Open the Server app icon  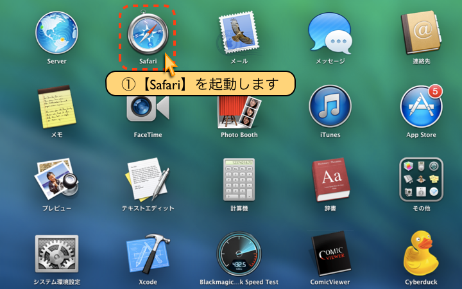click(x=56, y=33)
